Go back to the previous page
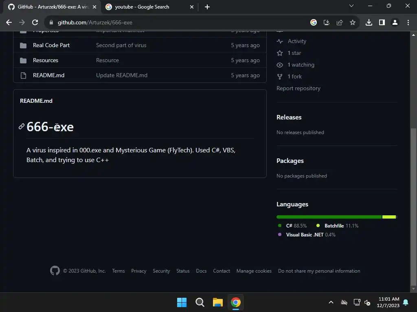 click(x=9, y=23)
